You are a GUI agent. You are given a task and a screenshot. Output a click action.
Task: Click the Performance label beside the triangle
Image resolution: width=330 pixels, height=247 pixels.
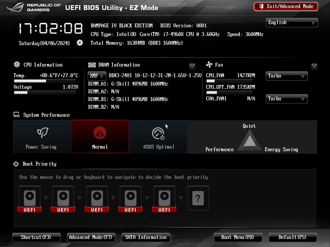click(219, 149)
